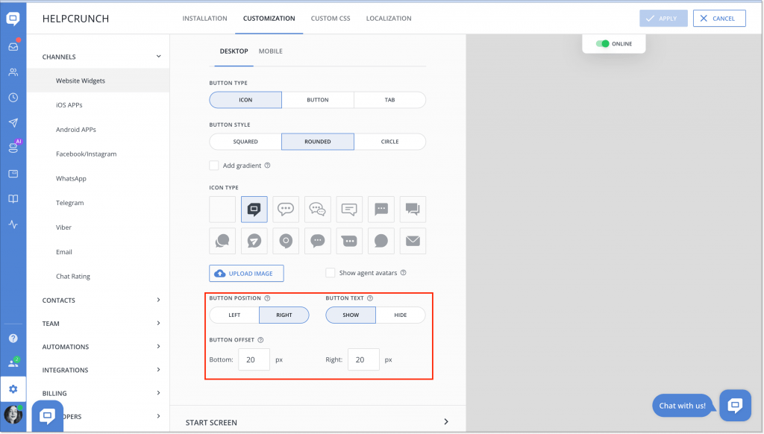Image resolution: width=764 pixels, height=434 pixels.
Task: Open the AI chatbot icon in sidebar
Action: 13,148
